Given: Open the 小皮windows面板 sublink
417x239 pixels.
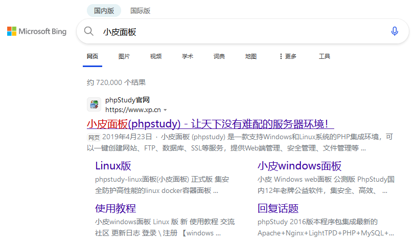Looking at the screenshot, I should point(299,166).
